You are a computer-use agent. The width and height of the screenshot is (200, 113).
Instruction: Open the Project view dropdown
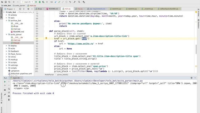pyautogui.click(x=10, y=9)
